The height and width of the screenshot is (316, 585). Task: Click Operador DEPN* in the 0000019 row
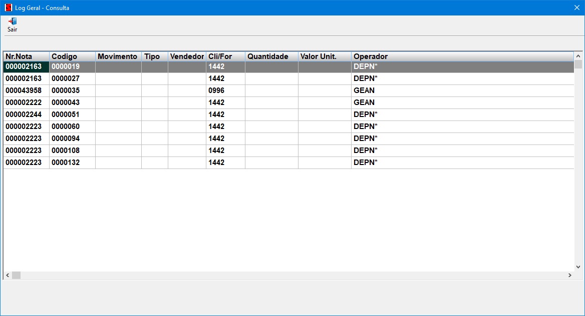point(463,66)
